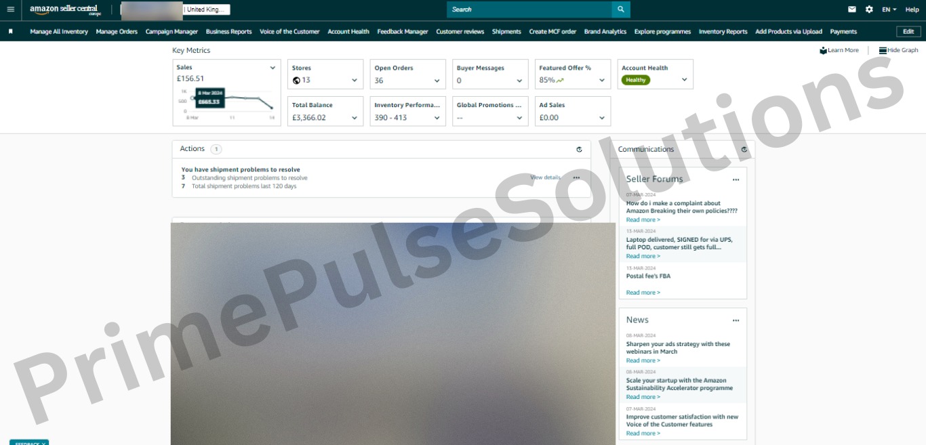Expand the Account Health dropdown
Screen dimensions: 926x445
(684, 80)
